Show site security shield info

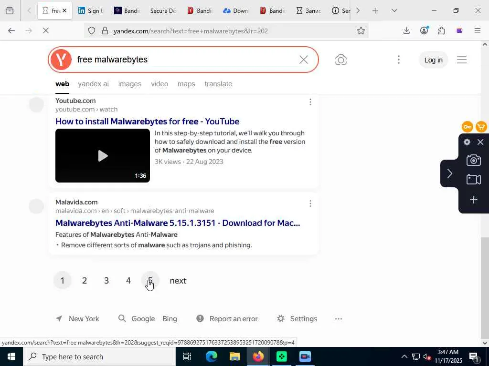91,30
